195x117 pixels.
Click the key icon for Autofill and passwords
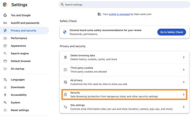[x=5, y=23]
